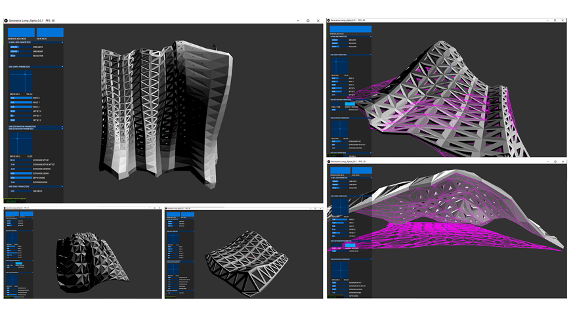The height and width of the screenshot is (321, 571).
Task: Click Repulsor 2 XY pad in large window
Action: click(21, 144)
